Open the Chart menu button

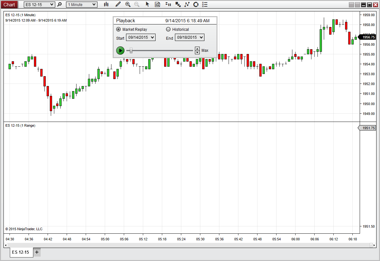[x=9, y=5]
